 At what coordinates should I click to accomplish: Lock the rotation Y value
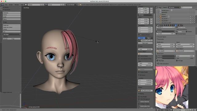(x=151, y=11)
